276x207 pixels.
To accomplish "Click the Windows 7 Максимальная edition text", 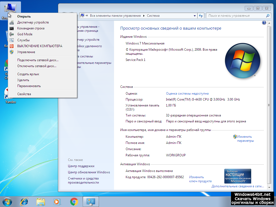I will (x=145, y=43).
